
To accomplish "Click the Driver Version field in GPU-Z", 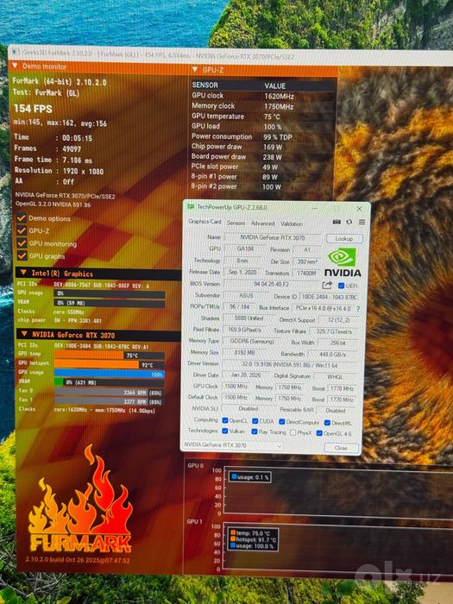I will (288, 364).
